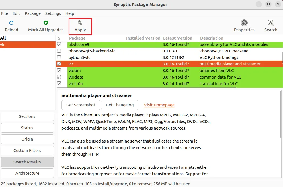This screenshot has width=283, height=187.
Task: Toggle the vlc-bin package checkbox
Action: (x=59, y=70)
